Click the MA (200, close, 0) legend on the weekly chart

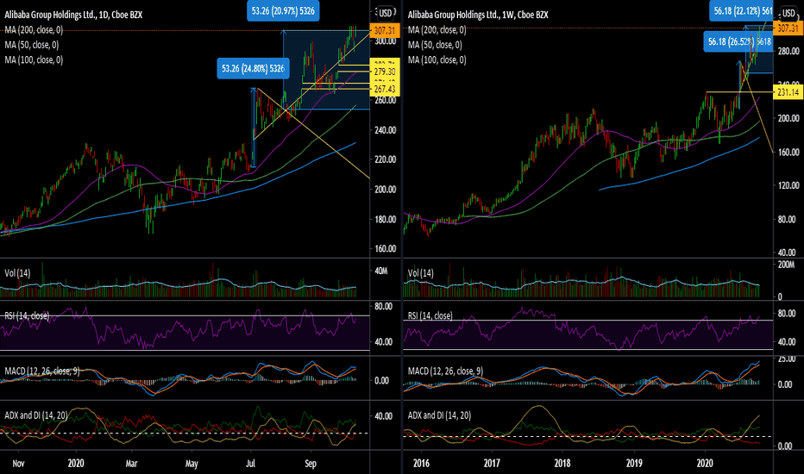(437, 30)
